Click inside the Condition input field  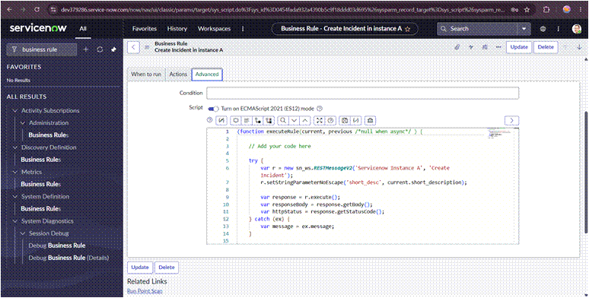362,93
